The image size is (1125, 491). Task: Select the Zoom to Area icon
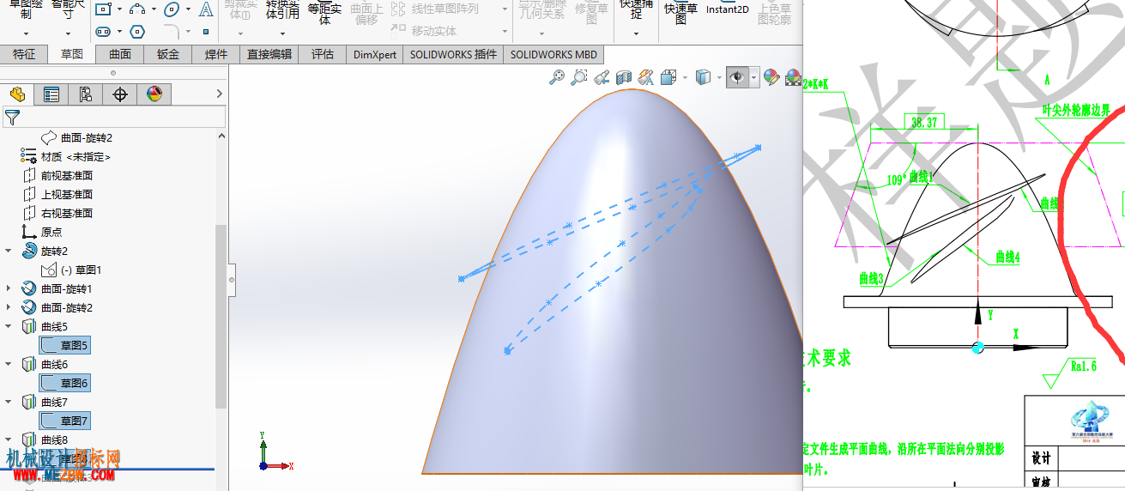tap(579, 77)
